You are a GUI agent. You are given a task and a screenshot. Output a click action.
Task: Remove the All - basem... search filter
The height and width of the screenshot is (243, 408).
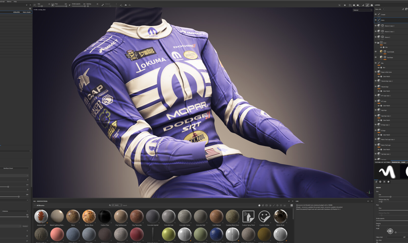(x=121, y=205)
